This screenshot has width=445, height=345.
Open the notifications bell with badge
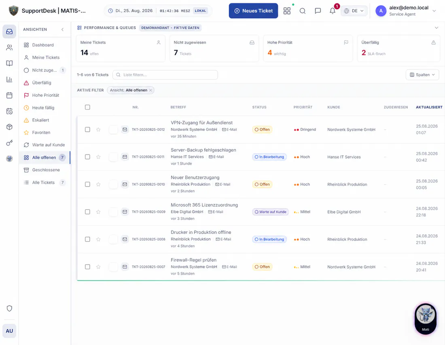pyautogui.click(x=333, y=11)
